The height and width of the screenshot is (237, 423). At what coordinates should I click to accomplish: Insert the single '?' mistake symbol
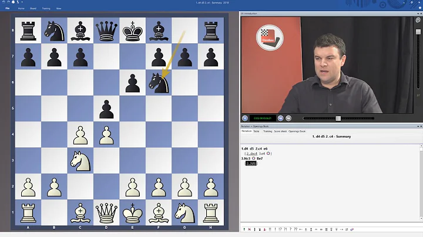[291, 229]
